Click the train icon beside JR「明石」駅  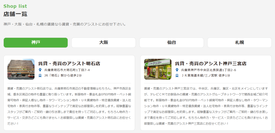[x=40, y=75]
